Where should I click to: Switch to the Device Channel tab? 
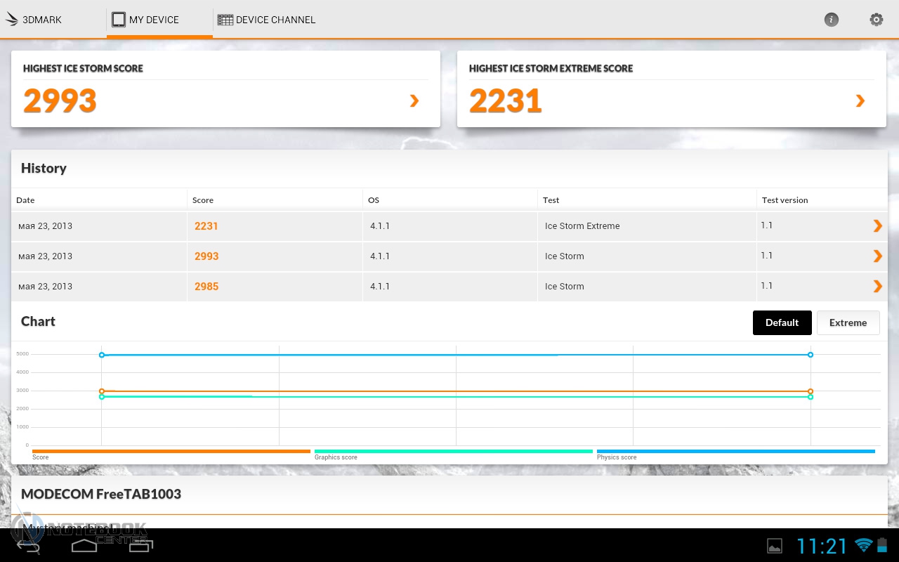(267, 20)
